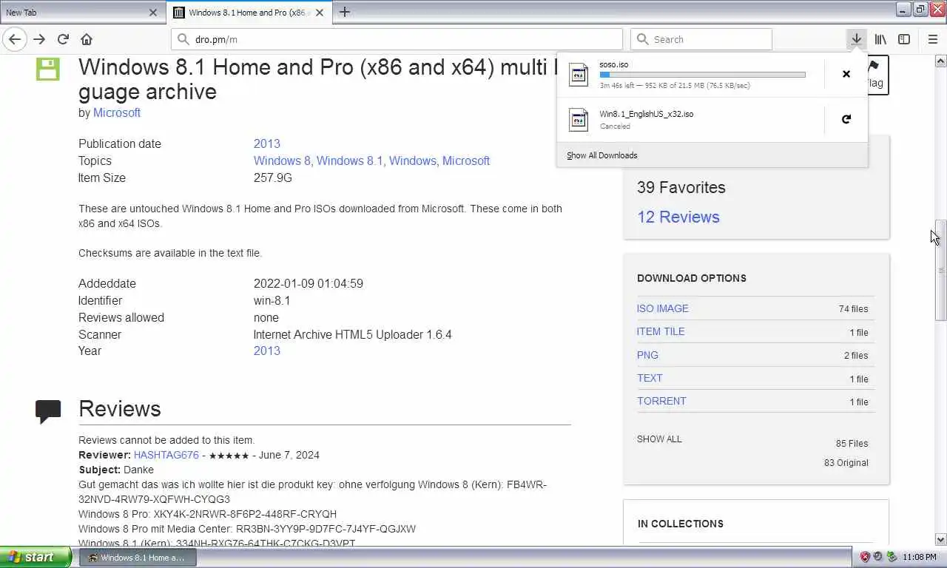Click SHOW ALL download files
This screenshot has width=947, height=568.
659,439
